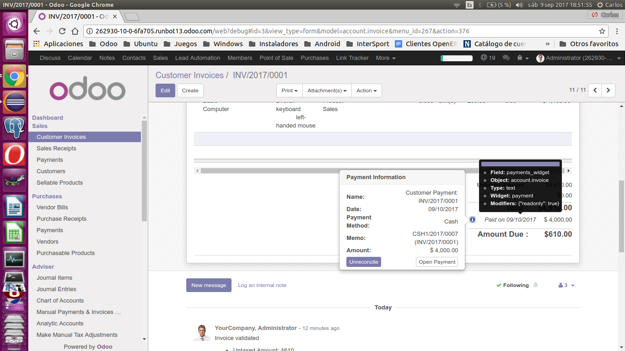Open the Otros favoritos bookmarks folder
The width and height of the screenshot is (625, 351).
coord(589,44)
